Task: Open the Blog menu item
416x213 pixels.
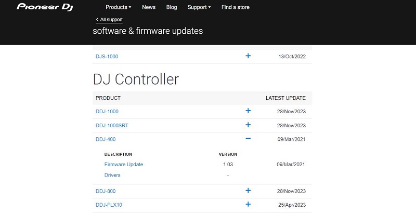Action: point(172,7)
